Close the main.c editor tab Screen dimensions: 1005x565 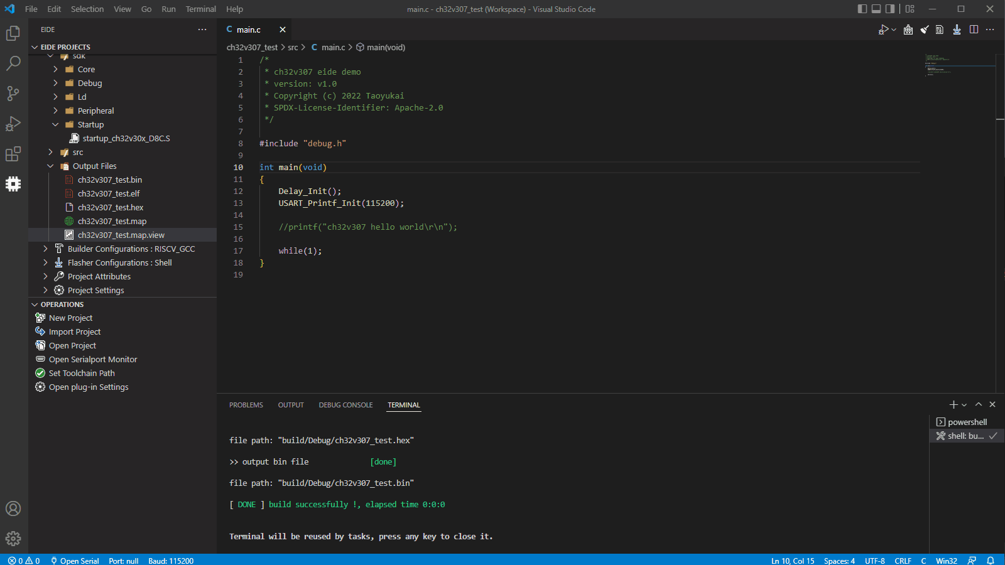pos(283,30)
